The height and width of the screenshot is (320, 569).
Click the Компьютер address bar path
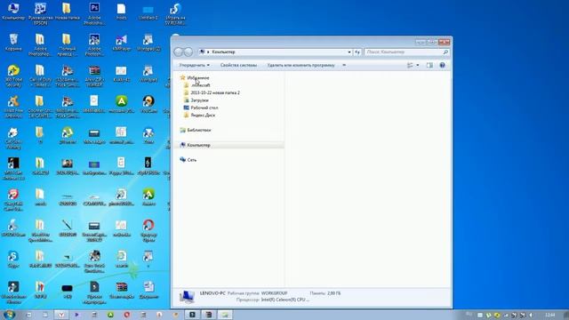pos(223,52)
